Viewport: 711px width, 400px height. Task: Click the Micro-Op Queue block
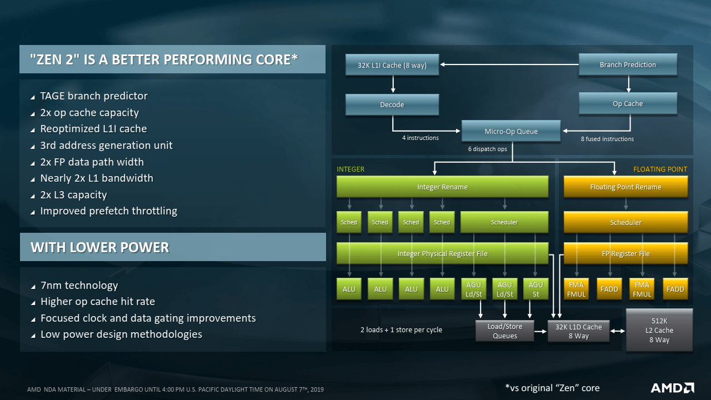(x=511, y=132)
